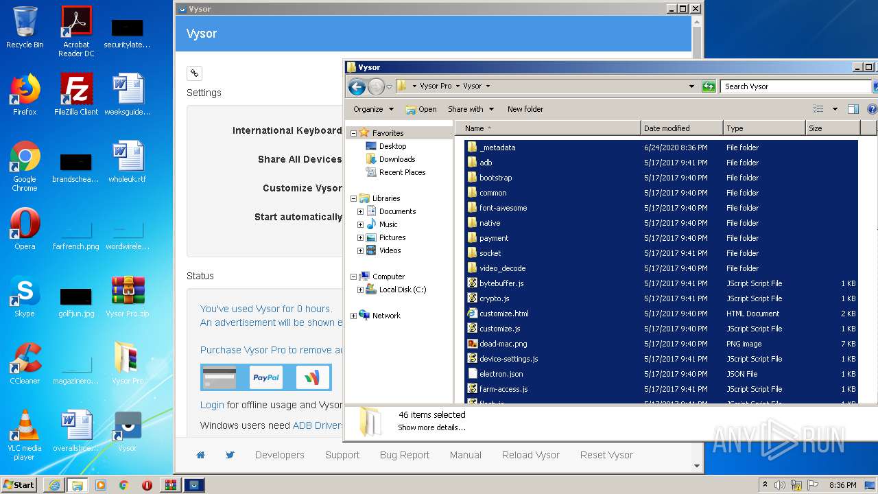Open the Organize dropdown menu

pyautogui.click(x=373, y=109)
